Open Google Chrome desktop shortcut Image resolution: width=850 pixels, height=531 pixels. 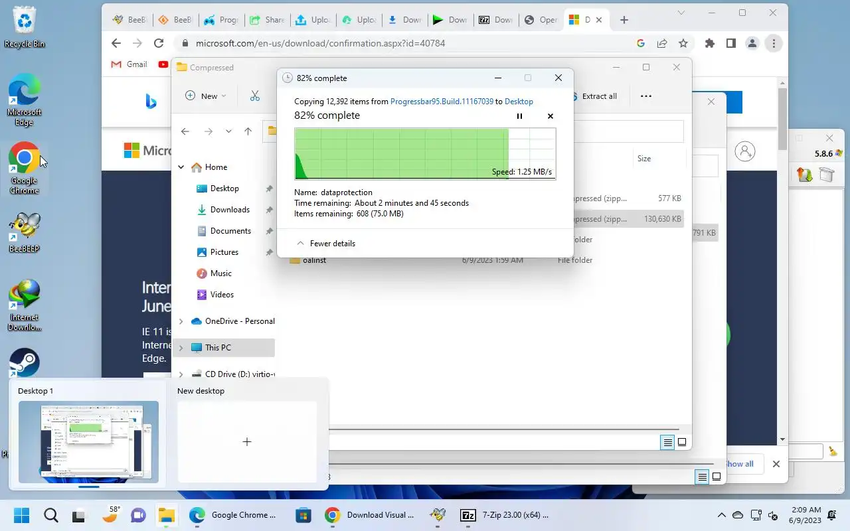click(25, 168)
